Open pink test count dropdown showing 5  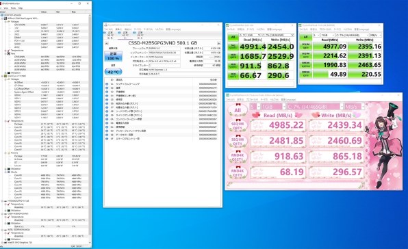[255, 107]
